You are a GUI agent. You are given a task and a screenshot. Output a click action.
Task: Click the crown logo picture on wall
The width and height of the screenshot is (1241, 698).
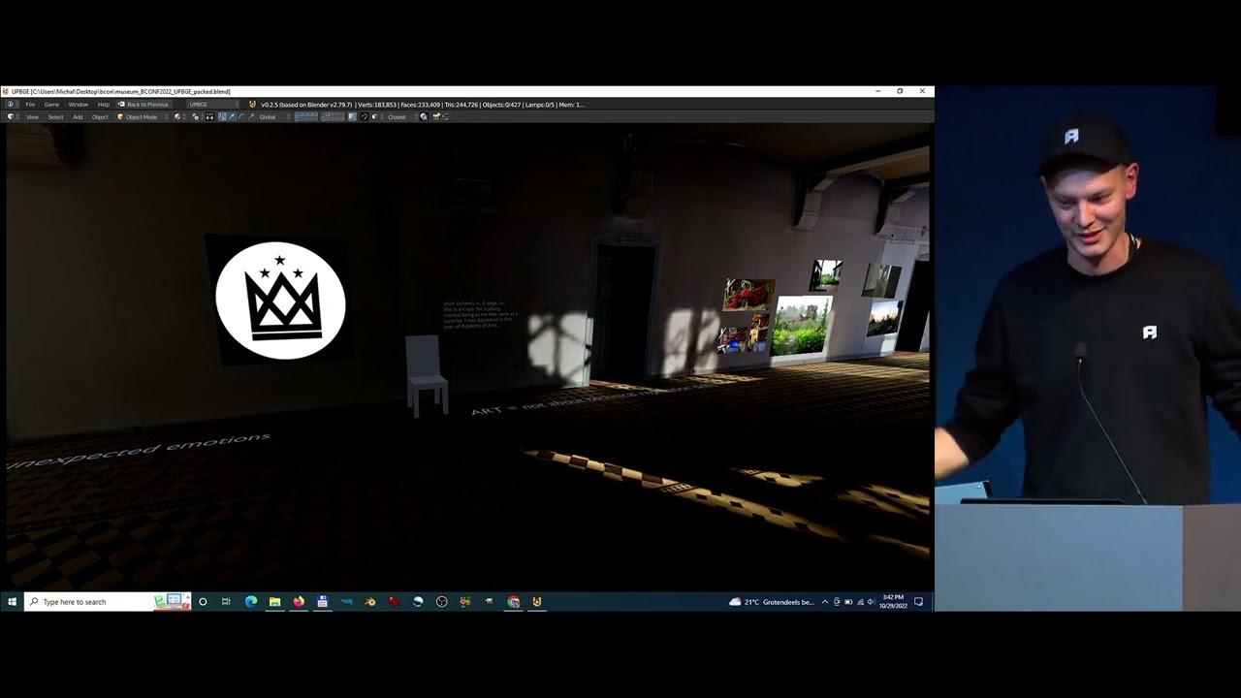280,301
